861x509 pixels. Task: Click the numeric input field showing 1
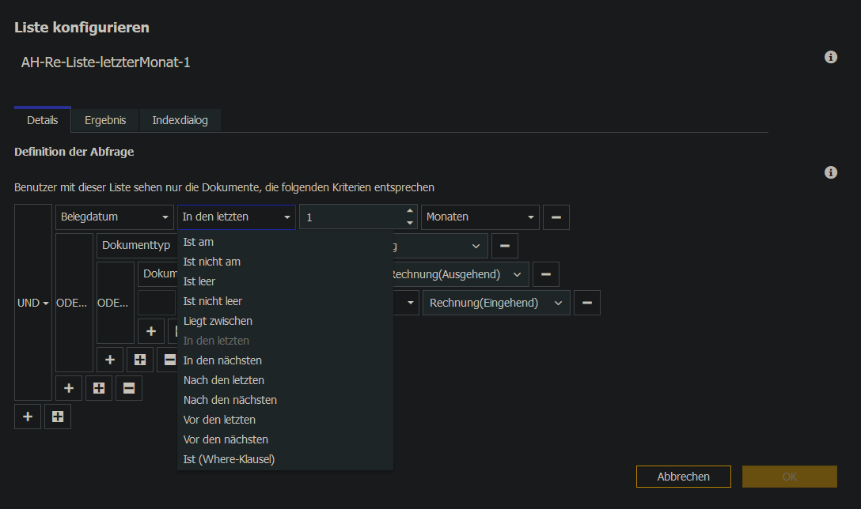coord(352,217)
